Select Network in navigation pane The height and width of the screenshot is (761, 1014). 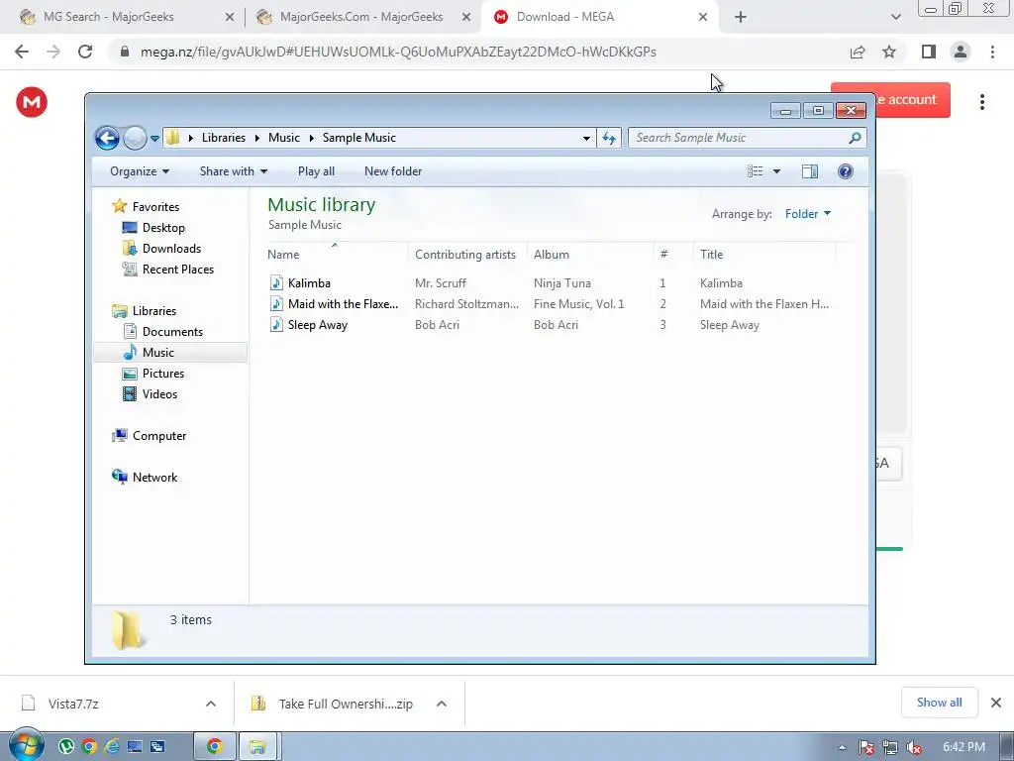point(145,477)
